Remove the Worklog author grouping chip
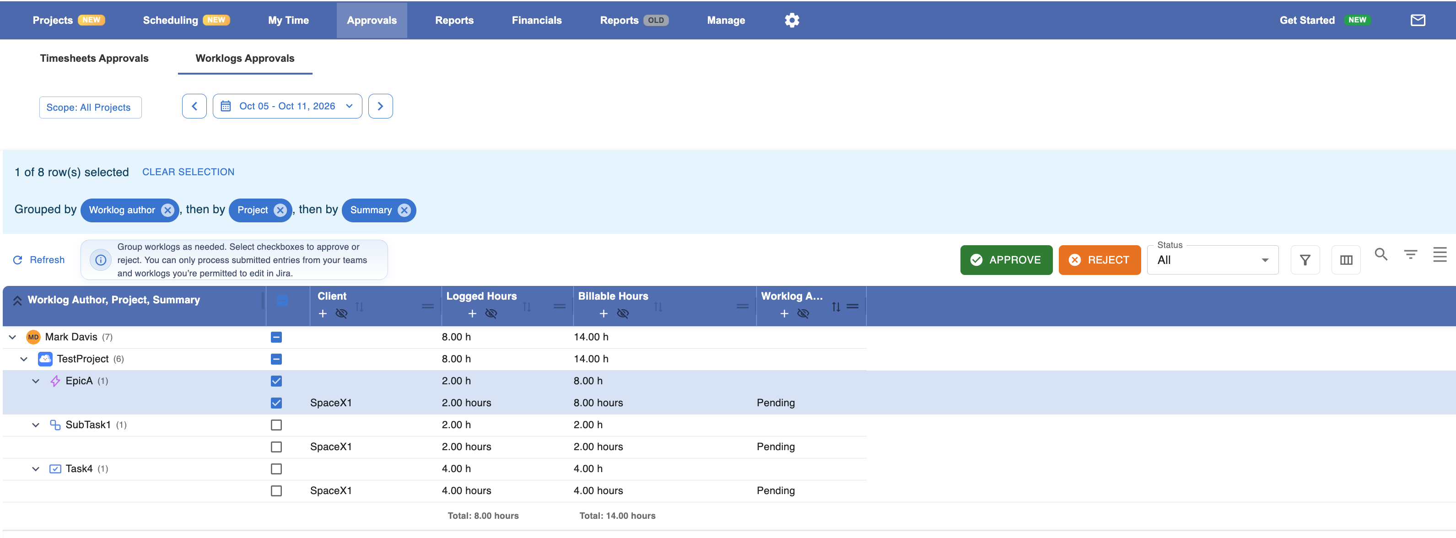 167,210
